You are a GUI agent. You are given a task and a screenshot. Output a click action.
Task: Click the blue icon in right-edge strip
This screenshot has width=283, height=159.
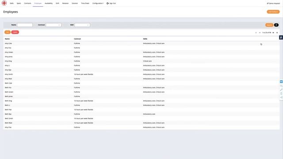pos(281,82)
